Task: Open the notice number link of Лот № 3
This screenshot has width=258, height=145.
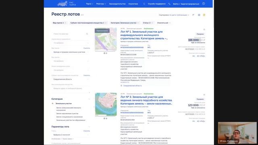Action: click(x=132, y=113)
